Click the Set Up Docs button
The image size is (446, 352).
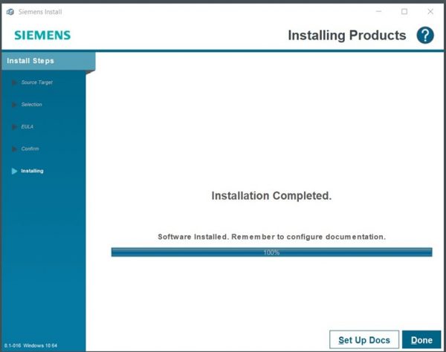pyautogui.click(x=364, y=339)
